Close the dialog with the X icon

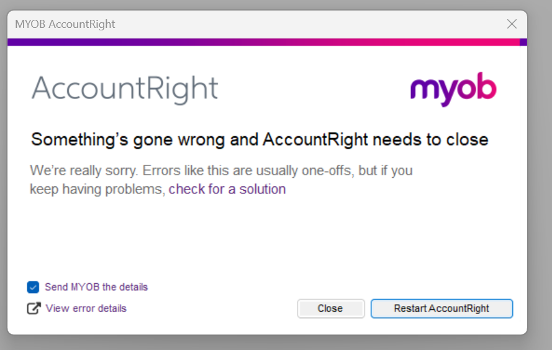[512, 24]
